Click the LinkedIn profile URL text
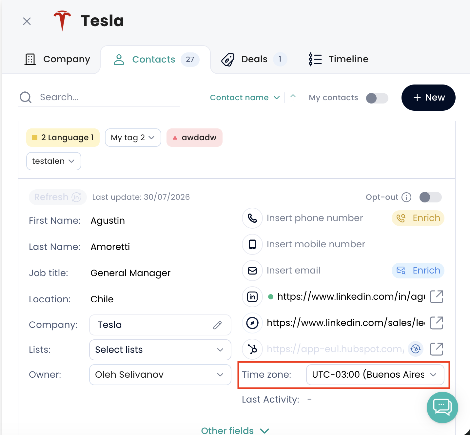 [351, 297]
